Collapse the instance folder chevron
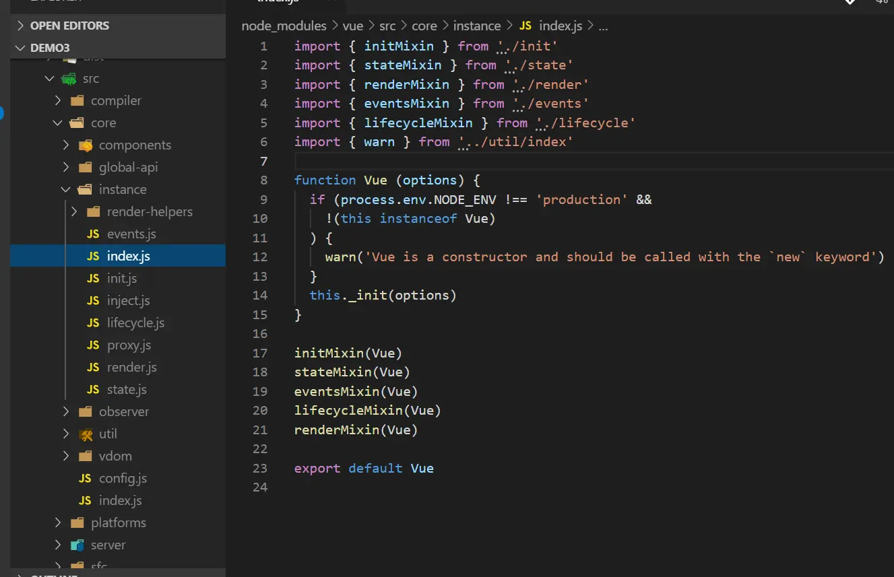Screen dimensions: 894x577 [66, 190]
